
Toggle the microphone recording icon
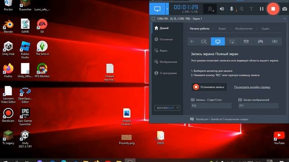(232, 9)
